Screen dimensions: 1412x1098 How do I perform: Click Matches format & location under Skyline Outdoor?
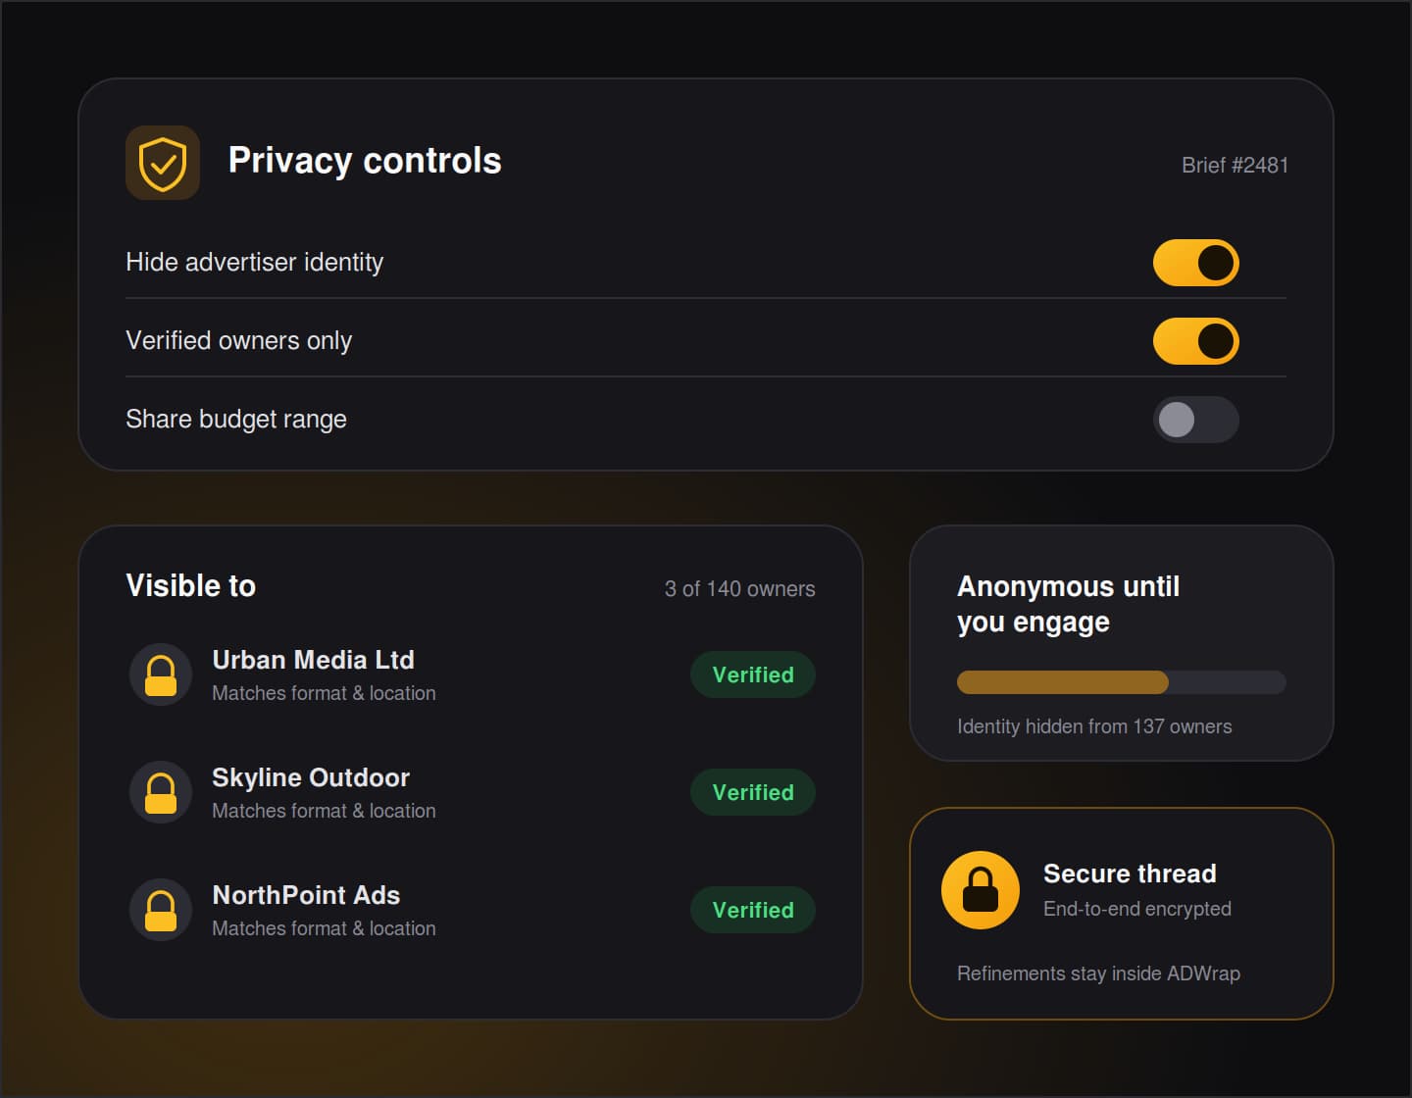pos(324,811)
